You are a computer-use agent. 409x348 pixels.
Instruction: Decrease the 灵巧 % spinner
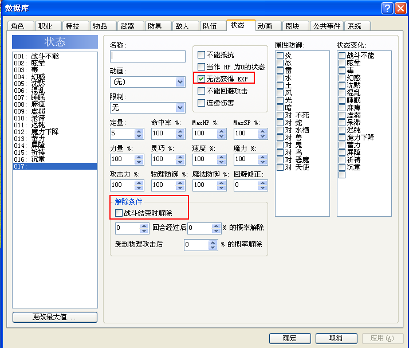pos(180,162)
